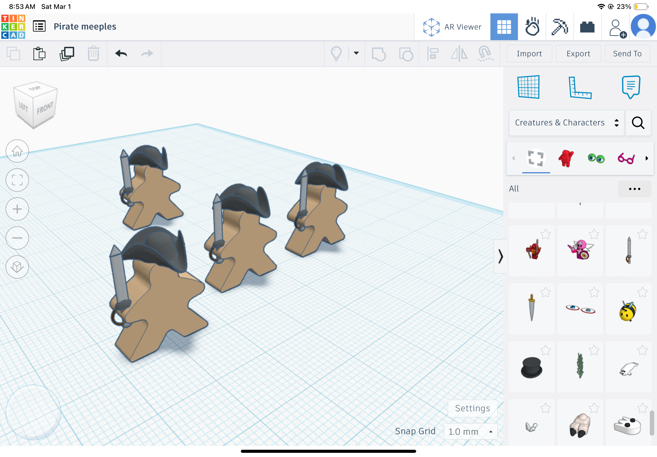The width and height of the screenshot is (657, 457).
Task: Open the visibility options dropdown arrow
Action: tap(356, 53)
